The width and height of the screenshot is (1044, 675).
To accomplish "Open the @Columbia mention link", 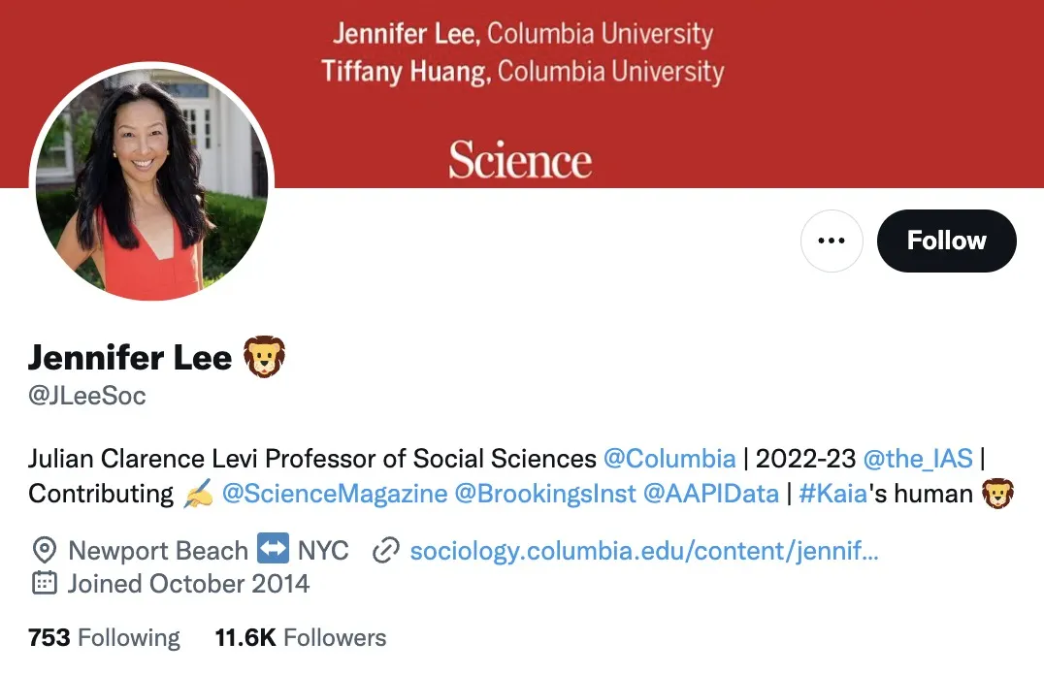I will (669, 458).
